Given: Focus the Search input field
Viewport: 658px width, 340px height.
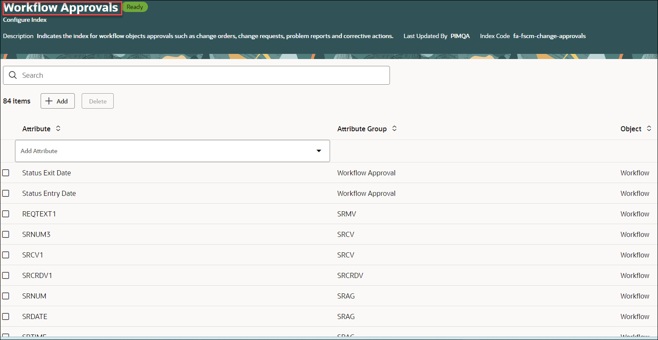Looking at the screenshot, I should pyautogui.click(x=196, y=75).
